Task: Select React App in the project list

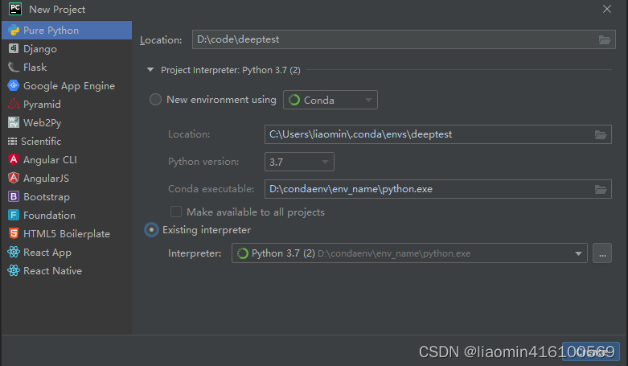Action: click(x=67, y=252)
